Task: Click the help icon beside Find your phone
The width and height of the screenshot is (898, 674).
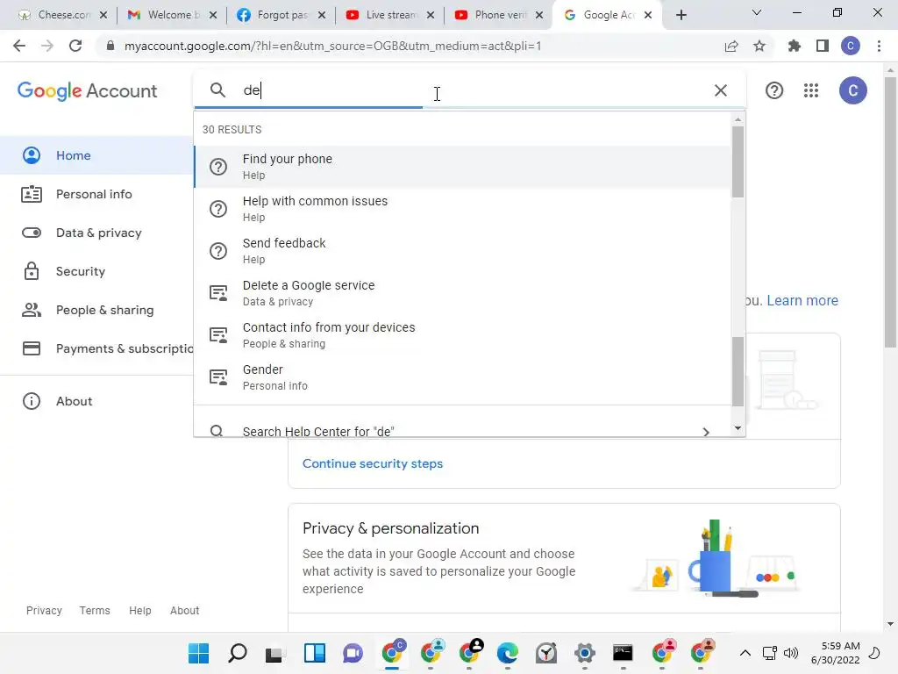Action: click(x=218, y=167)
